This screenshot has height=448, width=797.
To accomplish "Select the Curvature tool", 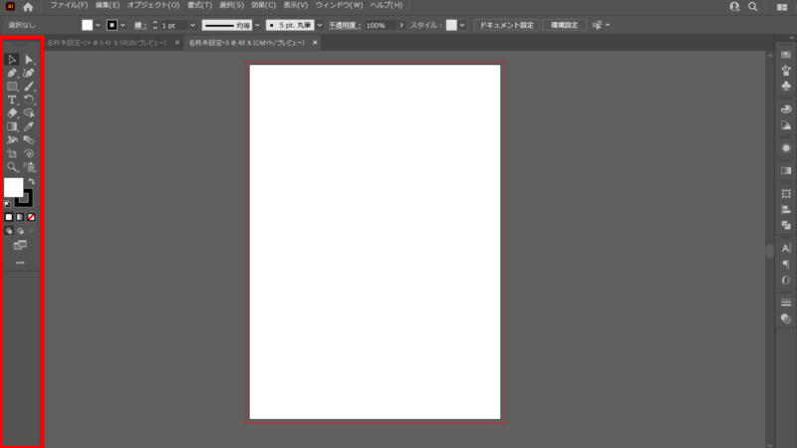I will (29, 73).
